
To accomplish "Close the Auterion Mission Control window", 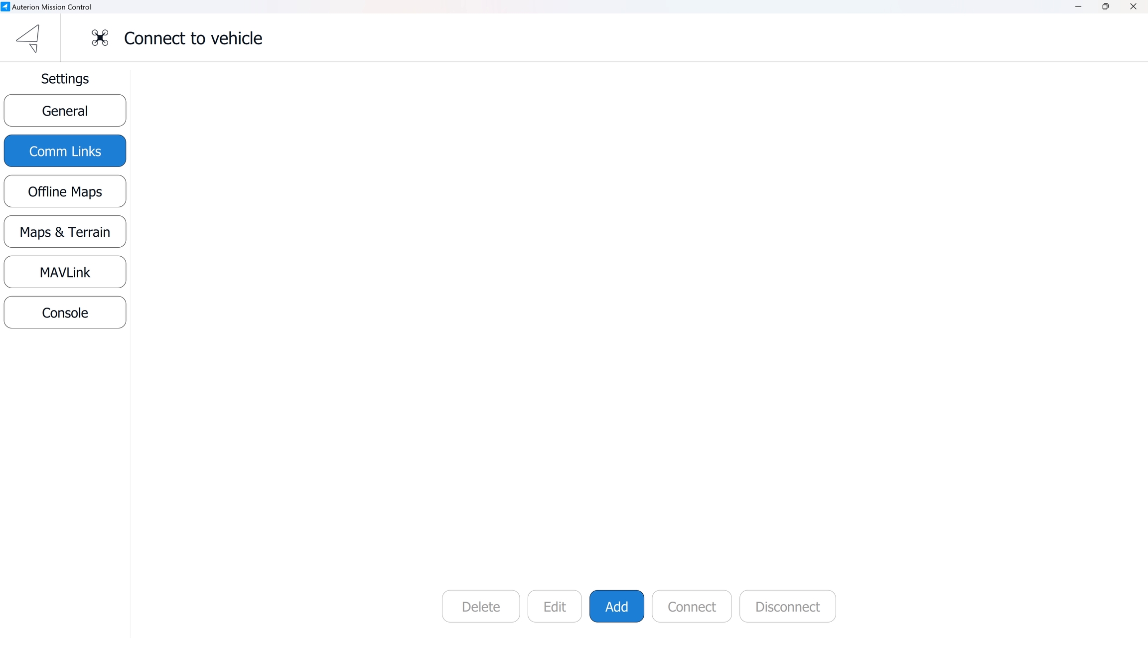I will (1133, 6).
